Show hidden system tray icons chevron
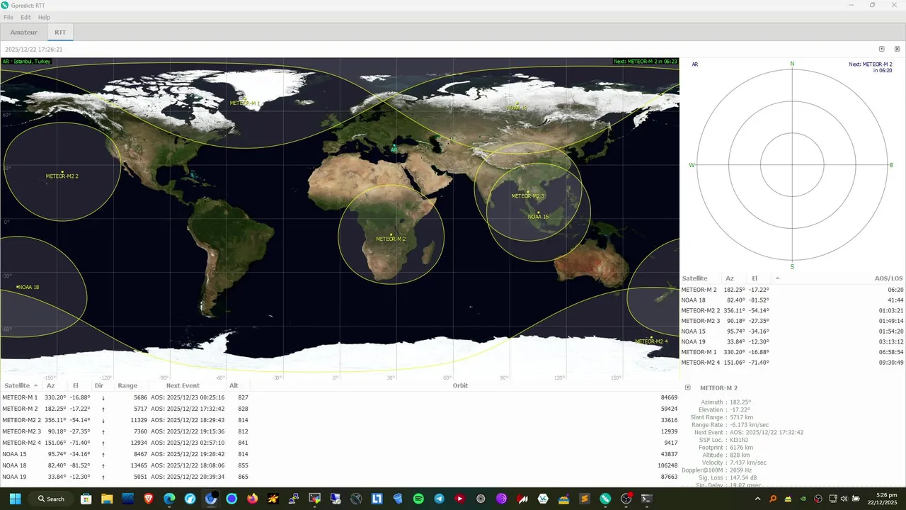This screenshot has height=510, width=906. [758, 499]
